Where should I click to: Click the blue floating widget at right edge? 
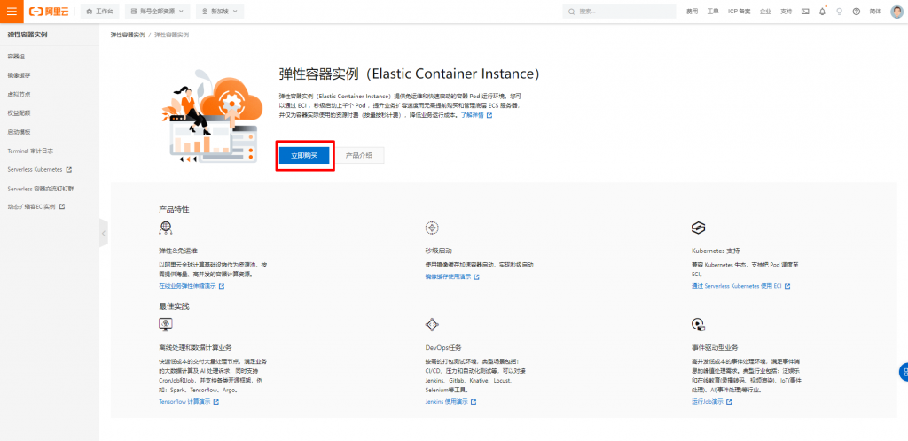tap(904, 372)
